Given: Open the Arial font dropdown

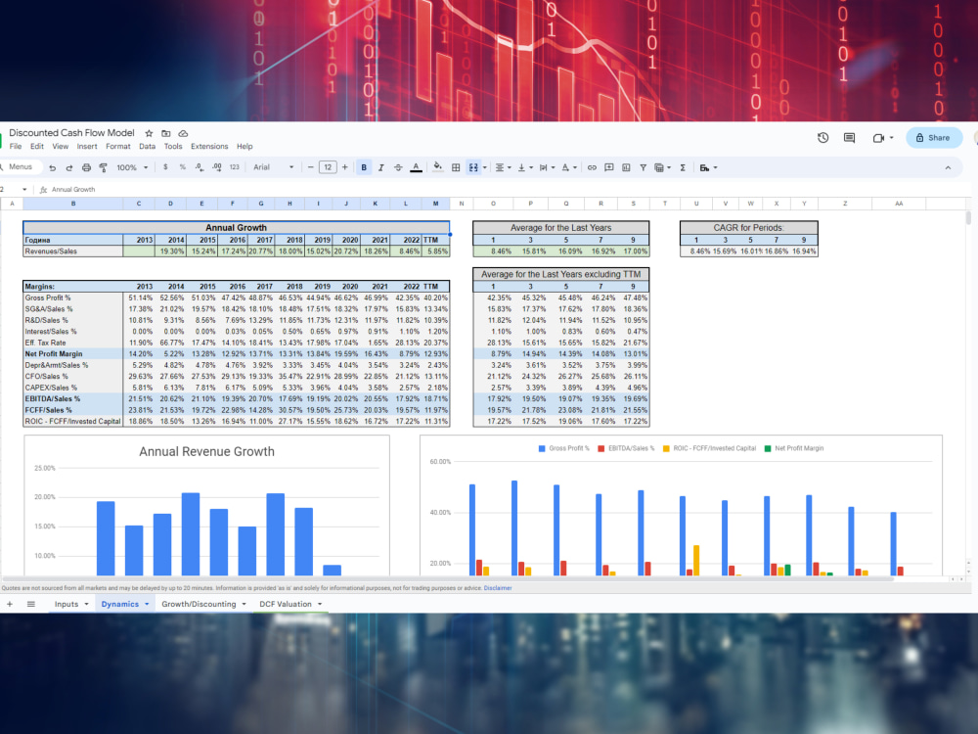Looking at the screenshot, I should (x=273, y=167).
